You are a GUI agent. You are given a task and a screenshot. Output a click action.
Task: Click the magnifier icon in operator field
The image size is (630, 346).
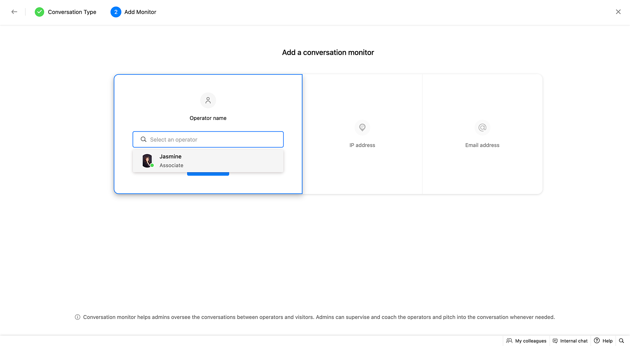[x=143, y=139]
